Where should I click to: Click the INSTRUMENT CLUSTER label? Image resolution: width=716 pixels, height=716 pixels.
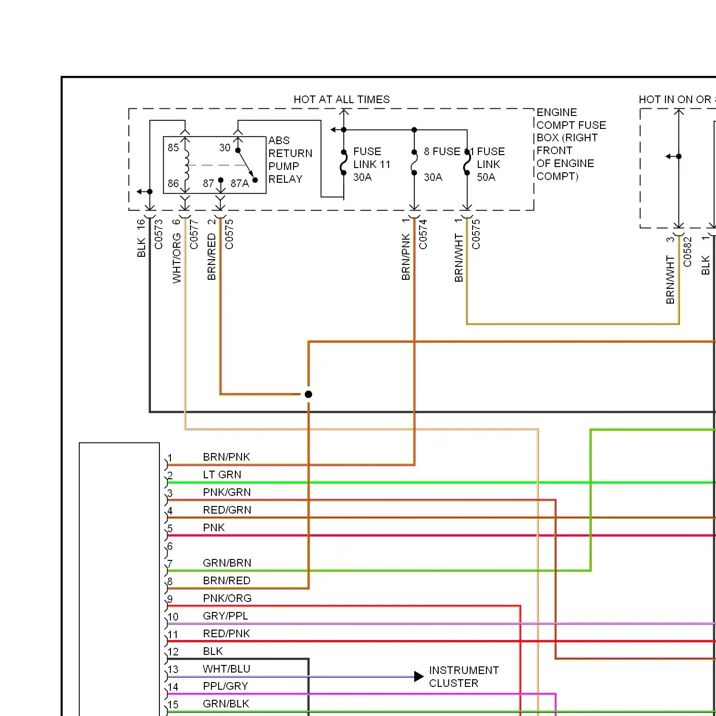[x=463, y=676]
